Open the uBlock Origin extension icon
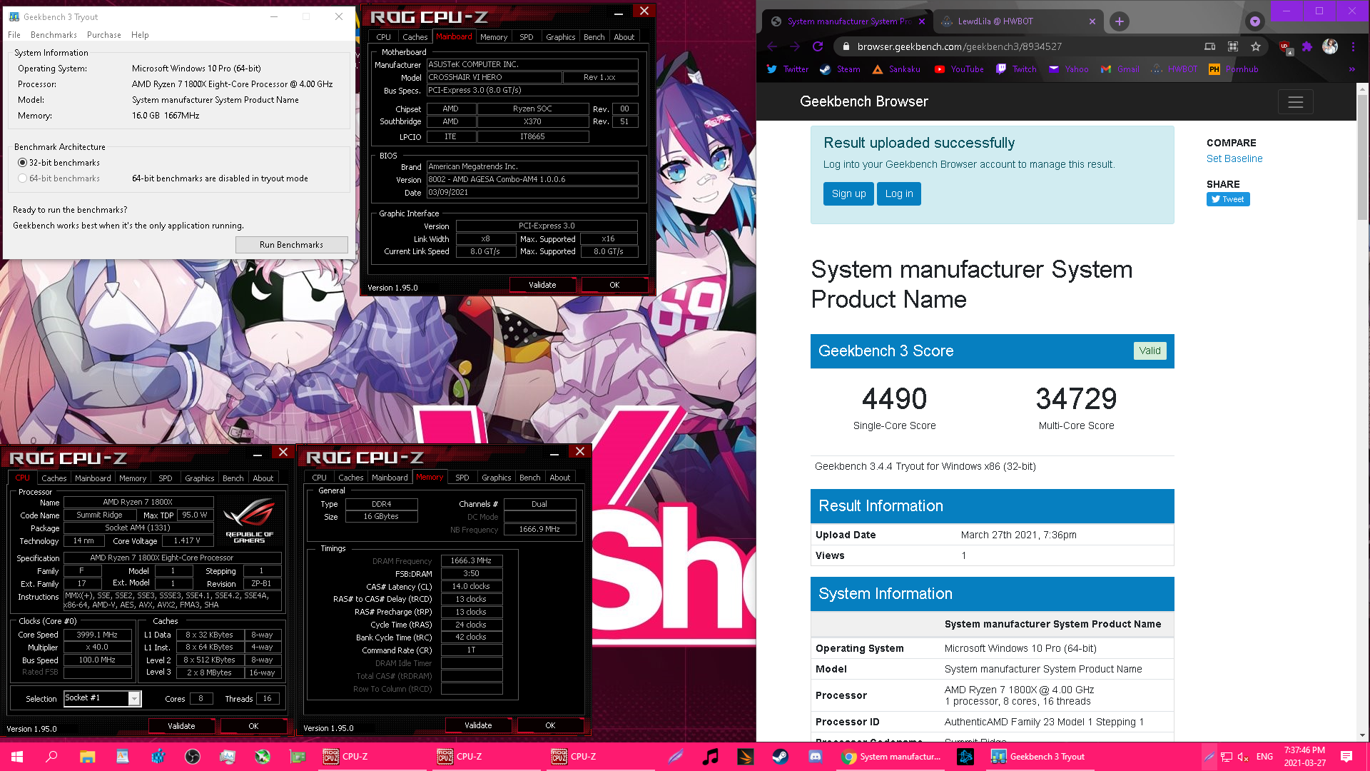The image size is (1370, 771). click(x=1285, y=47)
